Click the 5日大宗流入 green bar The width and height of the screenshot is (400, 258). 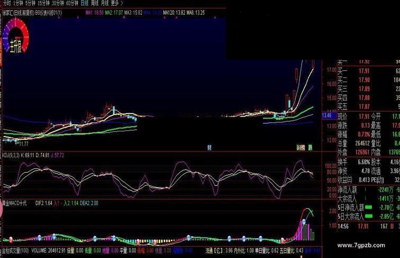click(369, 216)
